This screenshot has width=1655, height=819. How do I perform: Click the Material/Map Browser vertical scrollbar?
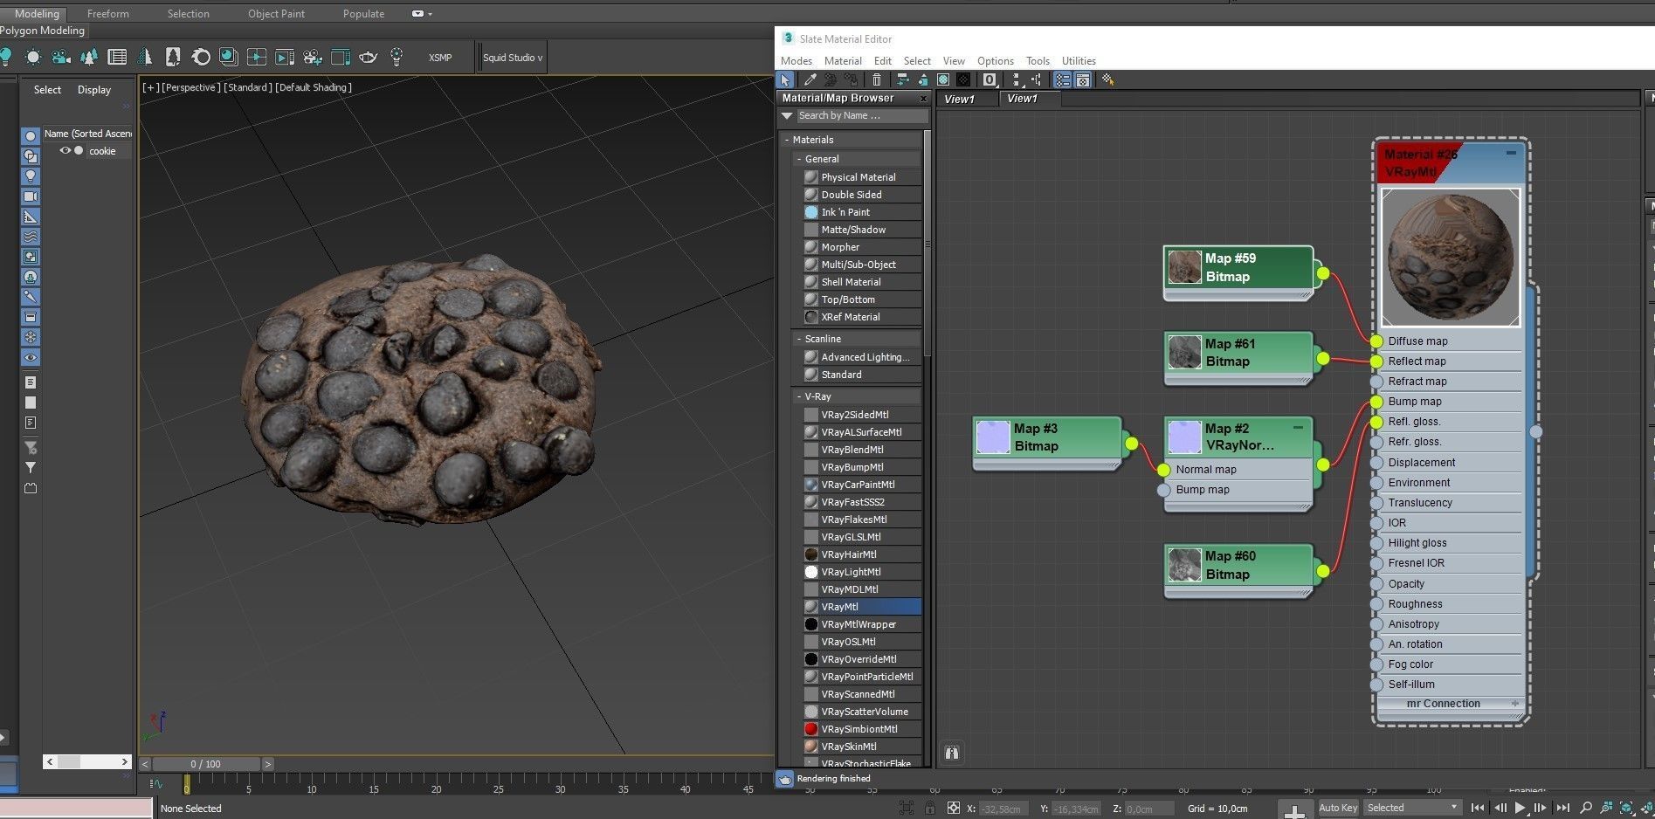[927, 243]
